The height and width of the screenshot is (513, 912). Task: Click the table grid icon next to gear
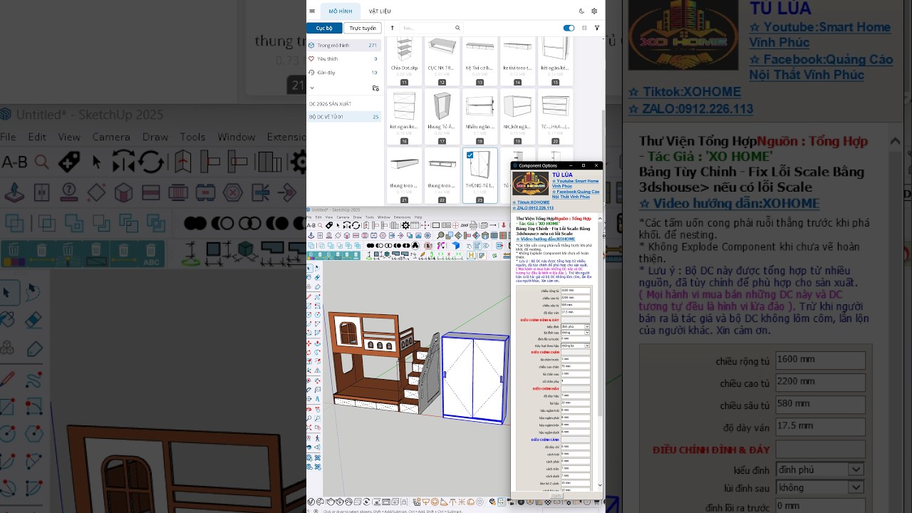415,225
